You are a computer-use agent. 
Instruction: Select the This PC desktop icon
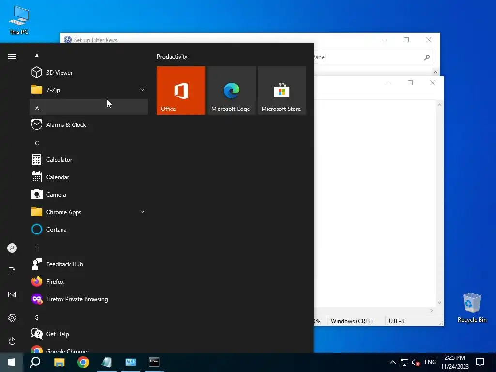click(19, 20)
